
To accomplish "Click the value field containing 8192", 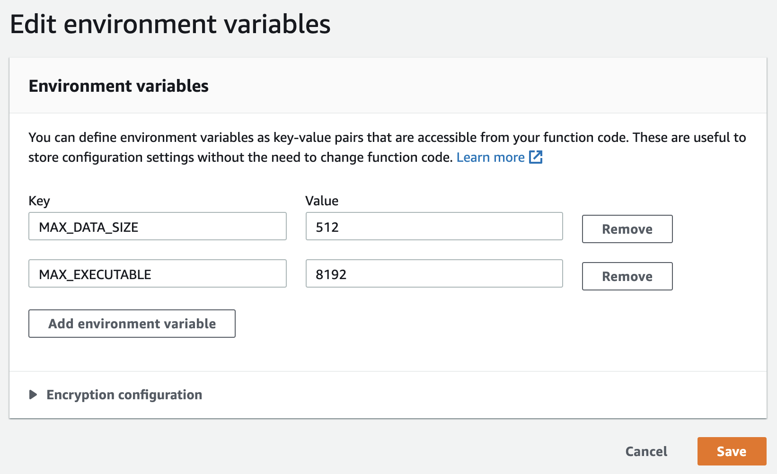I will coord(434,274).
